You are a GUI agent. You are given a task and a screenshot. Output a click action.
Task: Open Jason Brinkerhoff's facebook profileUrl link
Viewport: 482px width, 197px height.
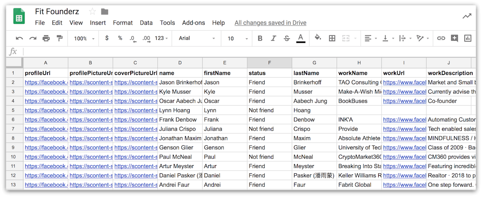click(46, 82)
